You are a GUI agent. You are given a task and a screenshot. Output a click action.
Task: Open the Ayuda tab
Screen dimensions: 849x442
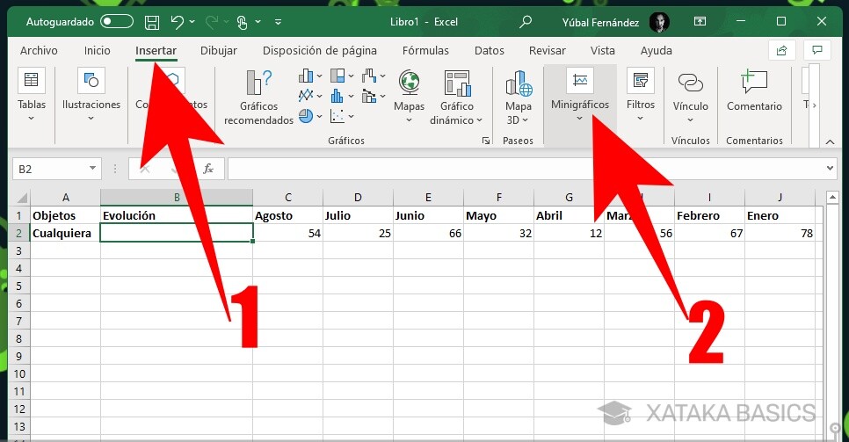[657, 50]
